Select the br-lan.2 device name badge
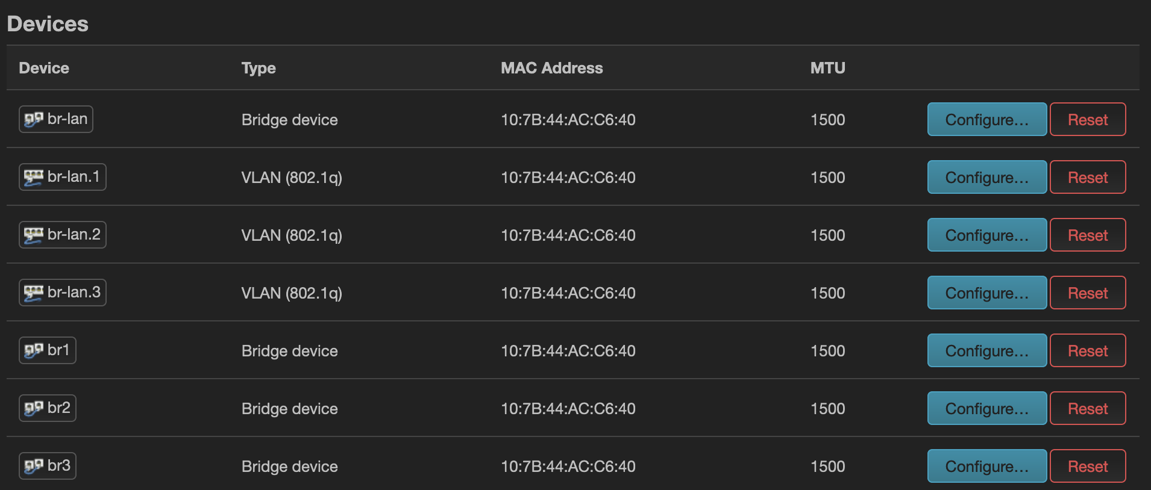The image size is (1151, 490). pos(63,235)
